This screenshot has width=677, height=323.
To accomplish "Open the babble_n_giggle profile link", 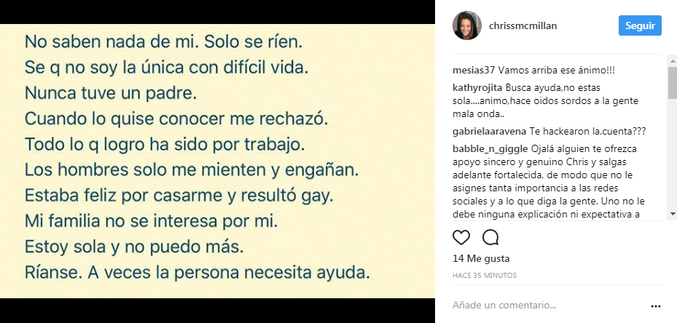I will (485, 148).
